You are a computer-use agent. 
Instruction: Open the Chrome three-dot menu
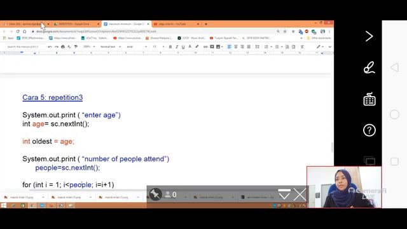coord(329,31)
